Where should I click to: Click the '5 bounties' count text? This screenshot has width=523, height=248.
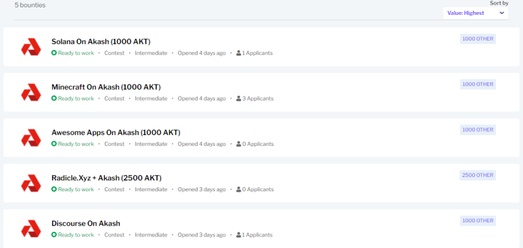pyautogui.click(x=30, y=5)
